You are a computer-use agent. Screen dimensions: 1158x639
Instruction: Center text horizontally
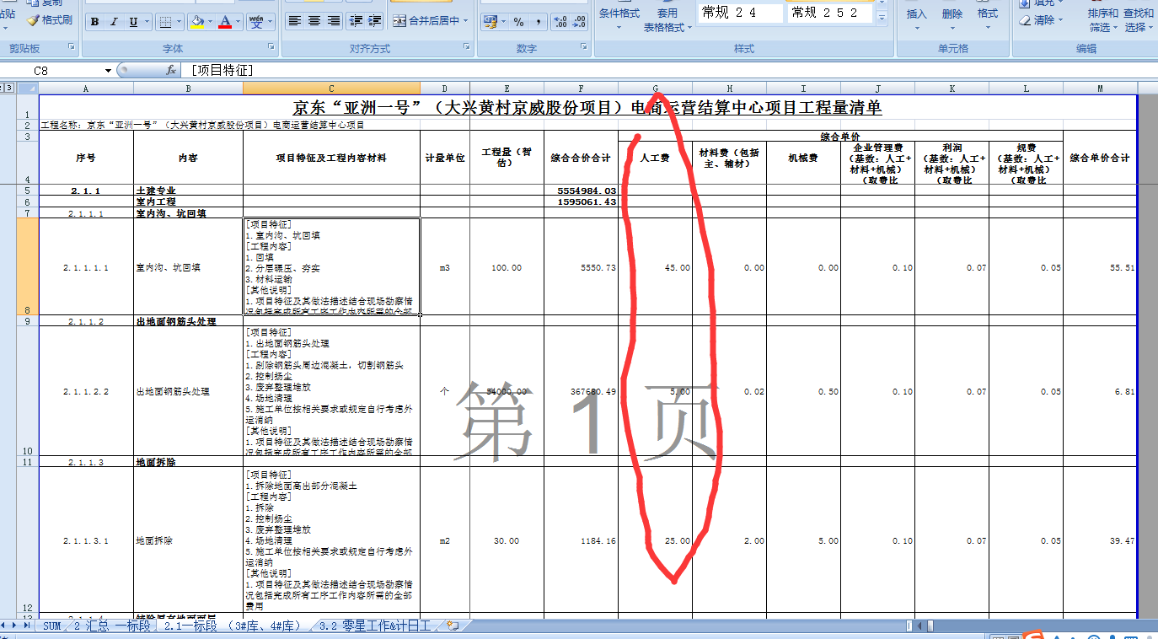(314, 21)
